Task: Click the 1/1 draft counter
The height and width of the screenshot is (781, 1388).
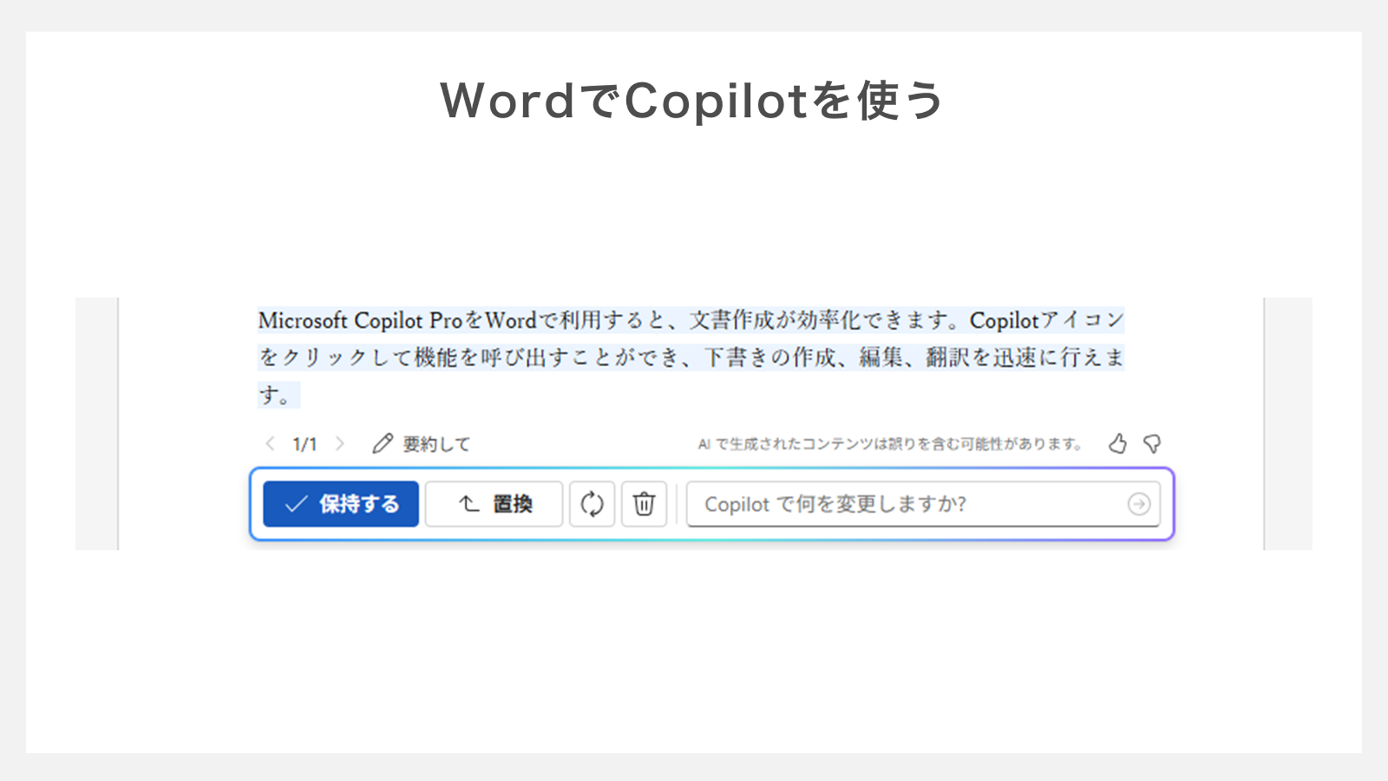Action: pyautogui.click(x=305, y=444)
